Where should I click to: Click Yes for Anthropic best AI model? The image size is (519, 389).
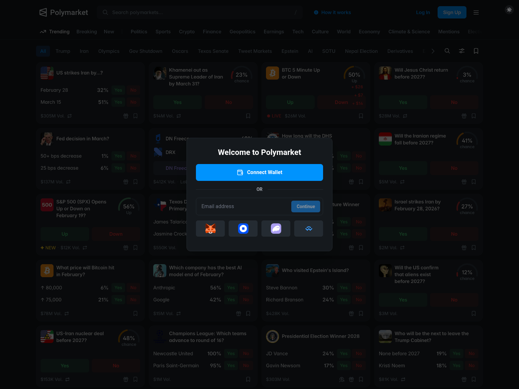231,288
